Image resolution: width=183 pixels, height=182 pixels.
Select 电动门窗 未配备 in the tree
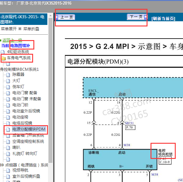pyautogui.click(x=27, y=99)
